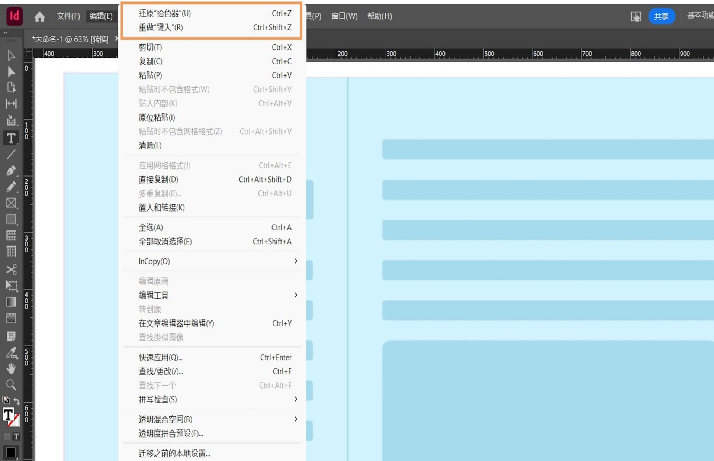Select the Gradient tool

pyautogui.click(x=11, y=302)
